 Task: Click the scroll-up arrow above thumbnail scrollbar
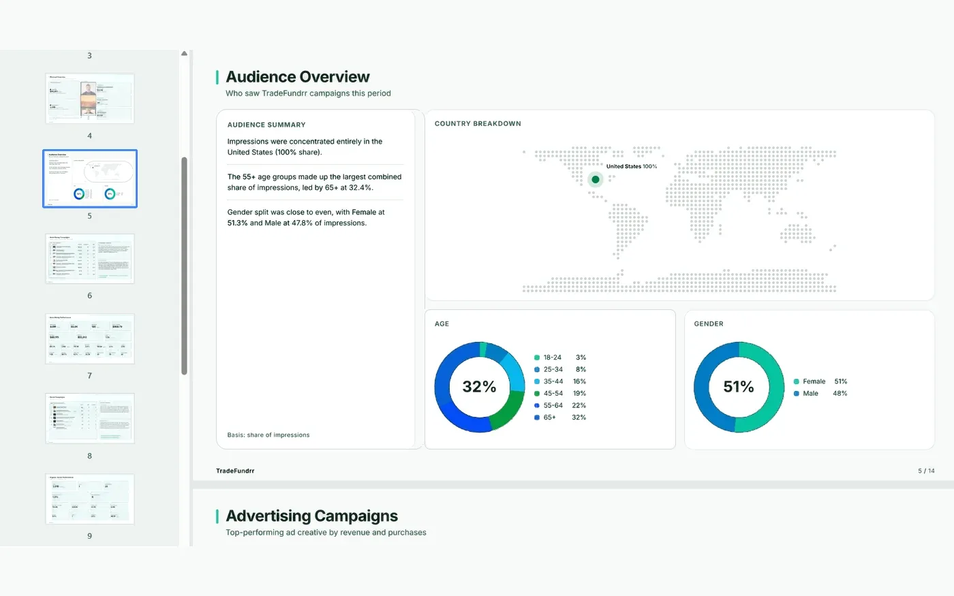click(x=184, y=54)
